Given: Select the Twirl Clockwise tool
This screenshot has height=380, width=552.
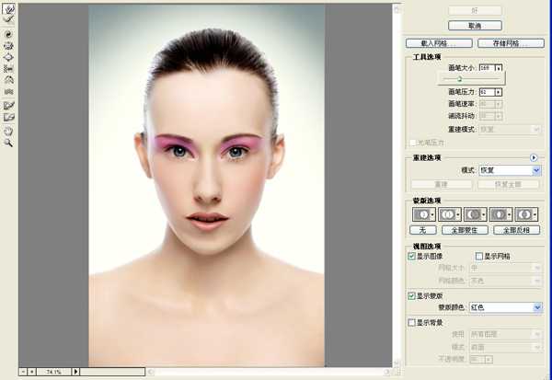Looking at the screenshot, I should (8, 34).
